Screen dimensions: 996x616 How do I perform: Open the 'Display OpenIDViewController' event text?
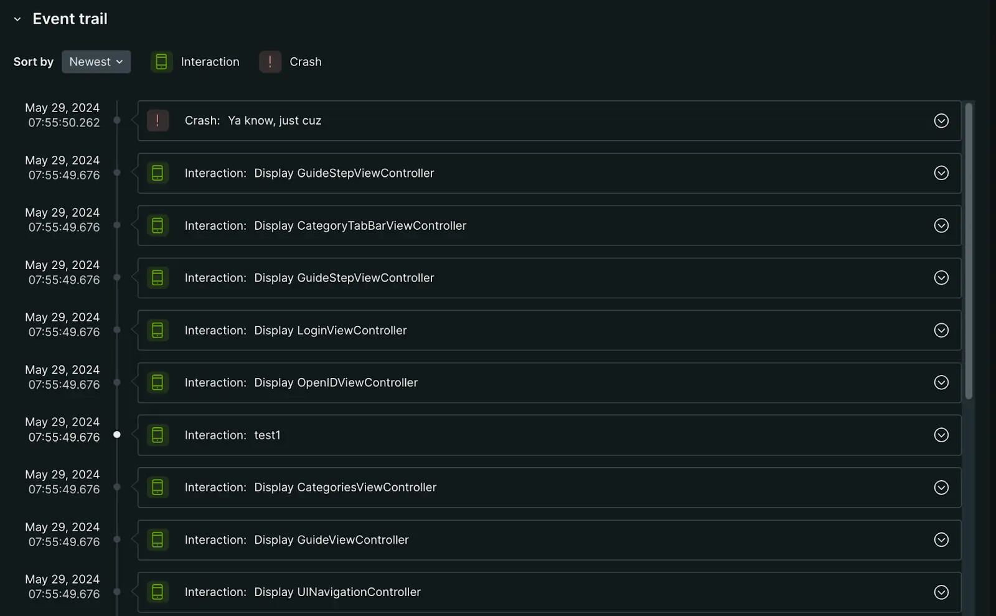[336, 382]
